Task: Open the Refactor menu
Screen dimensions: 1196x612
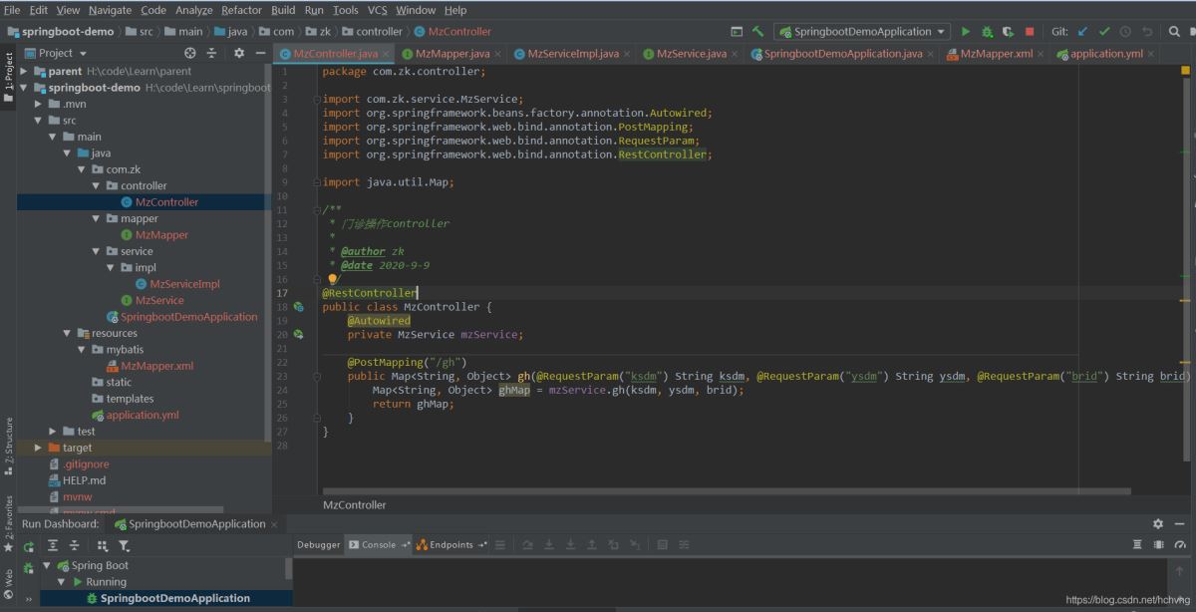Action: pos(241,10)
